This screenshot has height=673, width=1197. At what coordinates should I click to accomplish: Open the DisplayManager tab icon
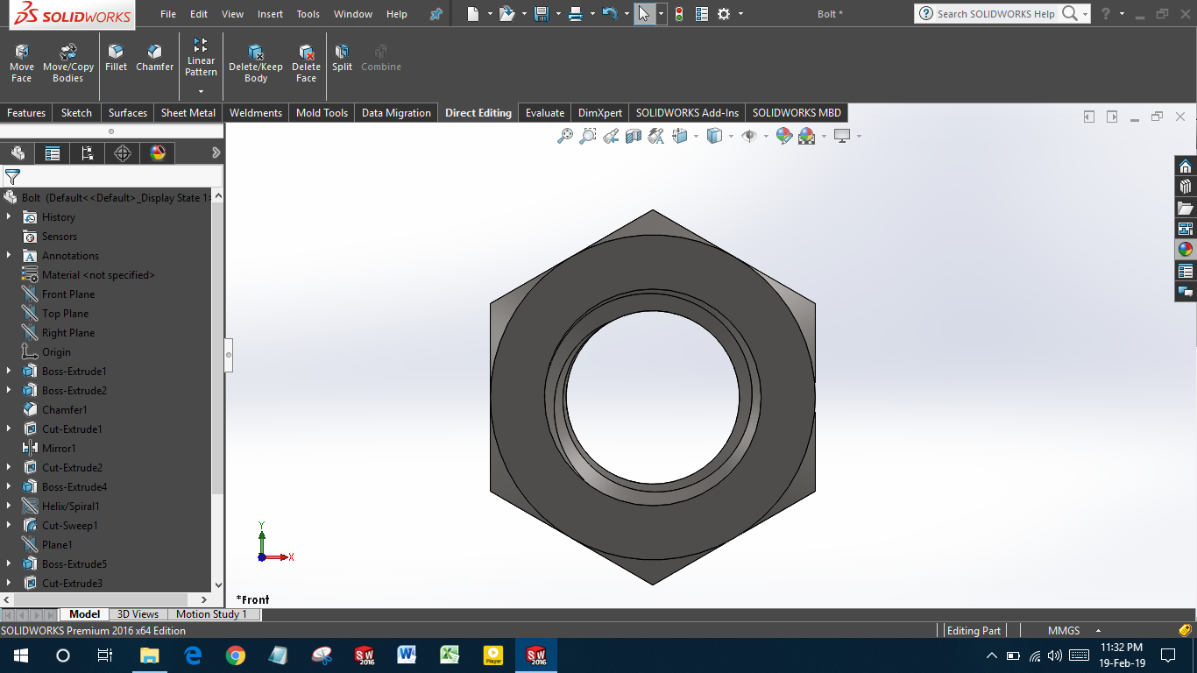point(158,153)
